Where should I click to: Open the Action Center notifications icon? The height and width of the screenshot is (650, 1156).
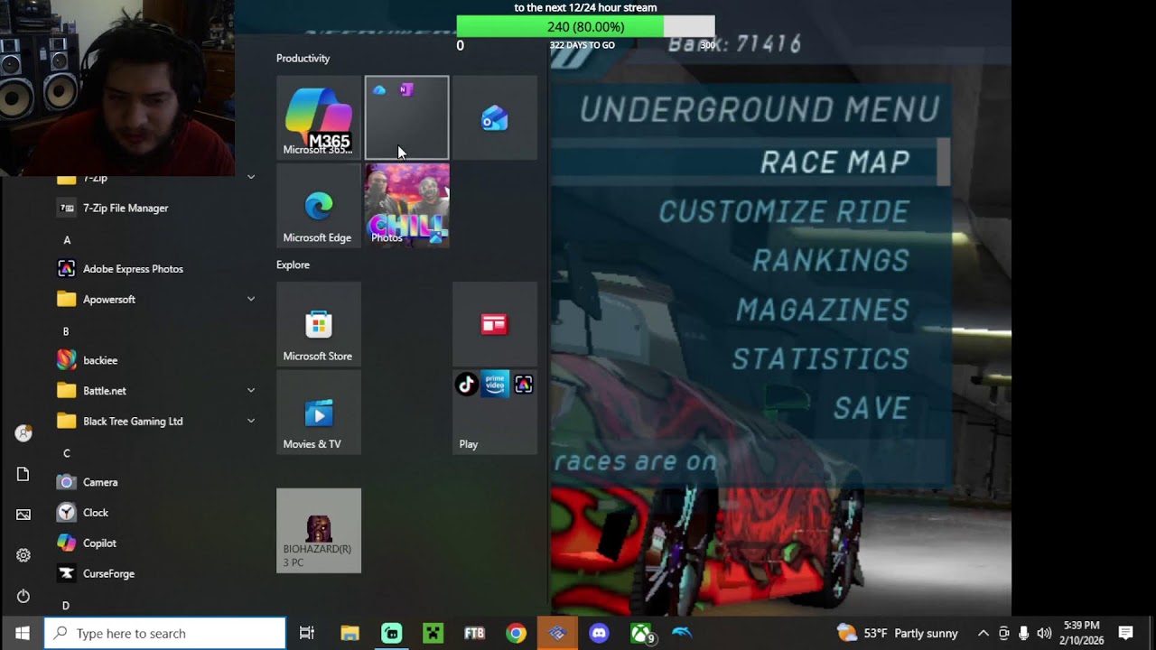click(1126, 633)
